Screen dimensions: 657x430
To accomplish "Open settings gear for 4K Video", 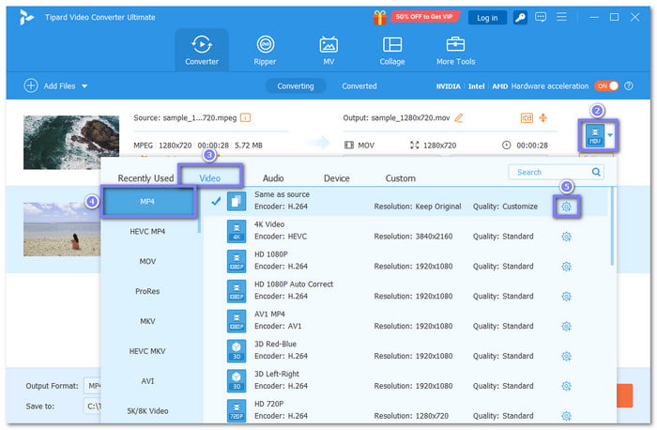I will pyautogui.click(x=566, y=237).
